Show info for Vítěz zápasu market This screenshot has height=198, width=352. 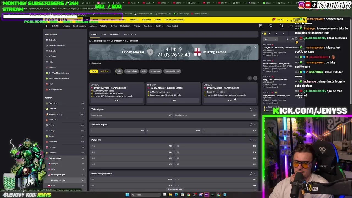251,109
